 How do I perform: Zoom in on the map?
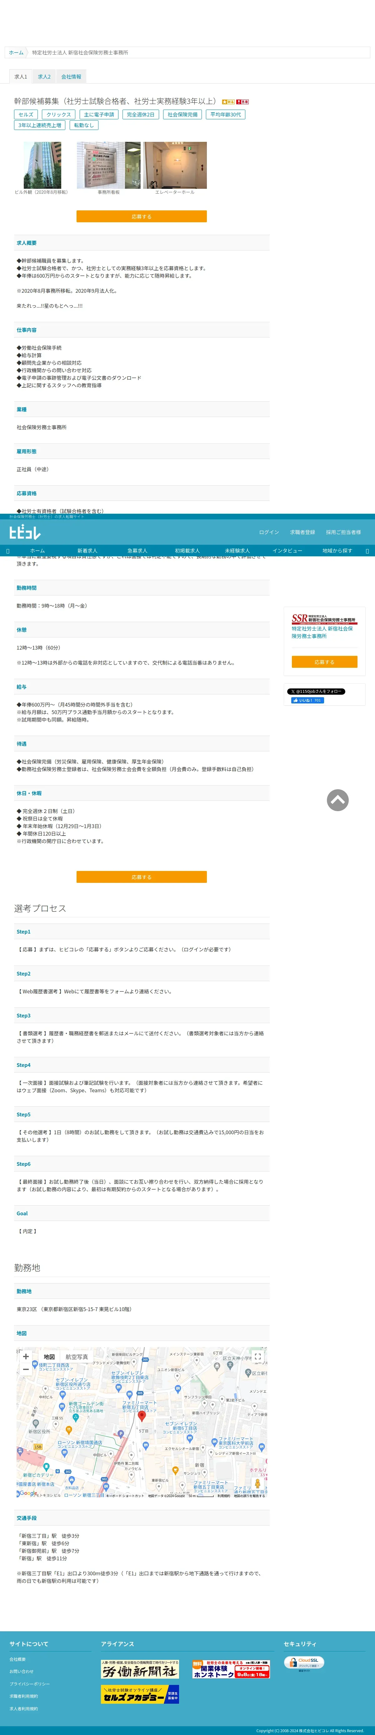pos(26,1357)
